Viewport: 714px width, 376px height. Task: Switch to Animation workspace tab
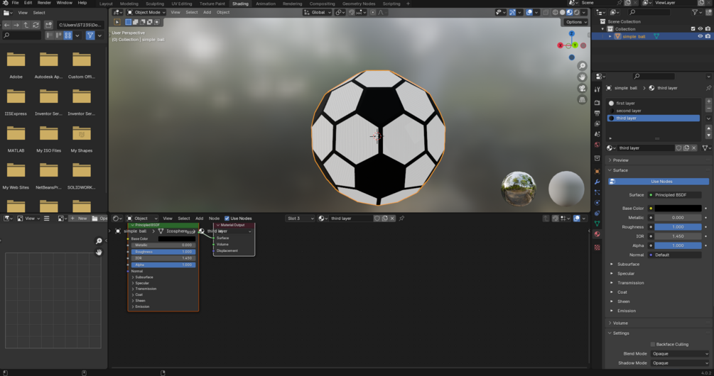click(x=266, y=4)
